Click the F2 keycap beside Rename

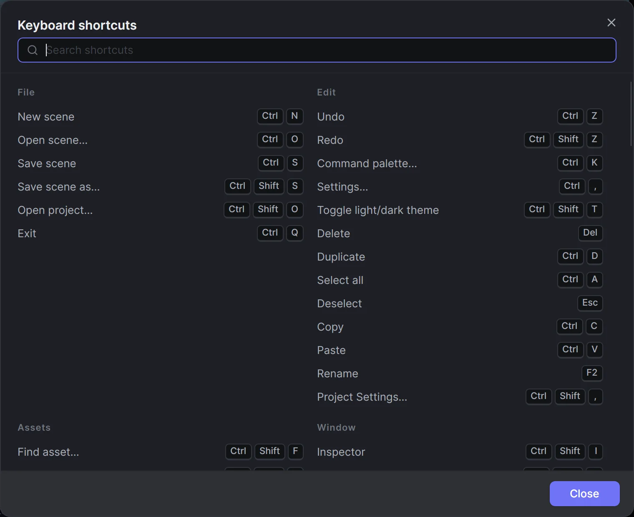point(592,373)
